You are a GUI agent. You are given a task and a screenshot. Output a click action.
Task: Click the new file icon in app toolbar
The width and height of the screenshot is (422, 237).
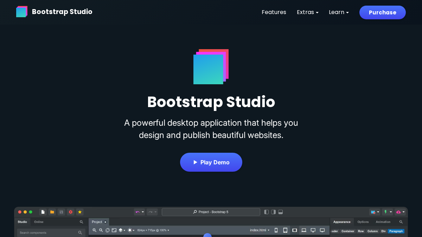(43, 212)
